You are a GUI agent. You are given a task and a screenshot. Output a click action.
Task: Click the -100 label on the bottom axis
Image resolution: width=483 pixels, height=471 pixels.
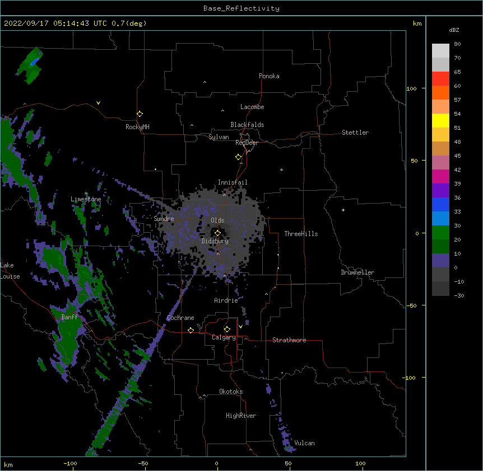[x=70, y=463]
